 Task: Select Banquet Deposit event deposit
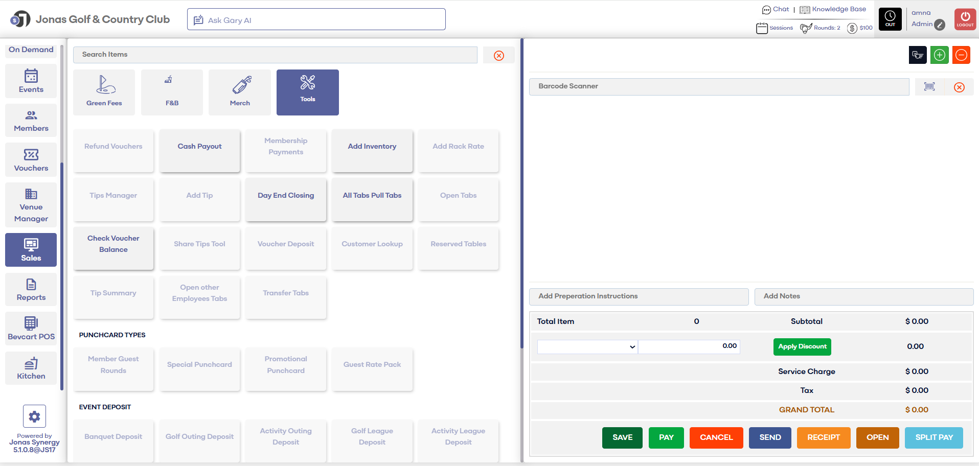(113, 440)
